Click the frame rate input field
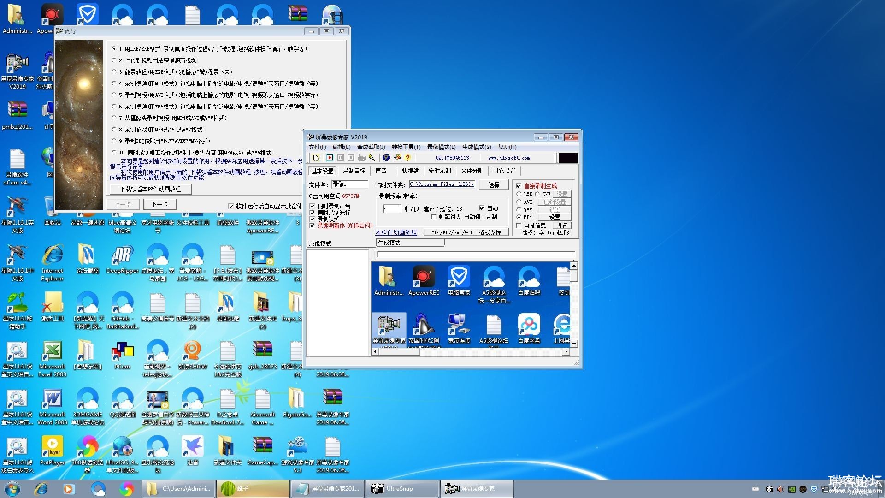This screenshot has width=885, height=498. coord(392,209)
